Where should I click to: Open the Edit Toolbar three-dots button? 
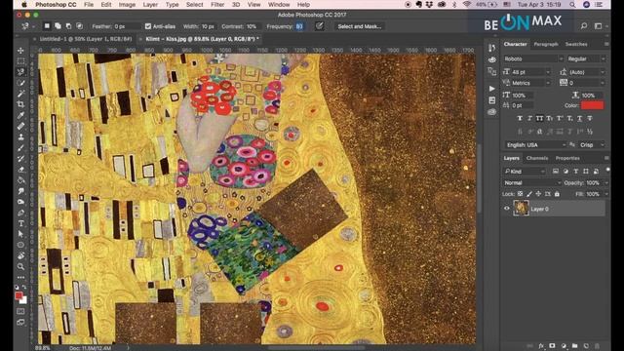[x=20, y=277]
